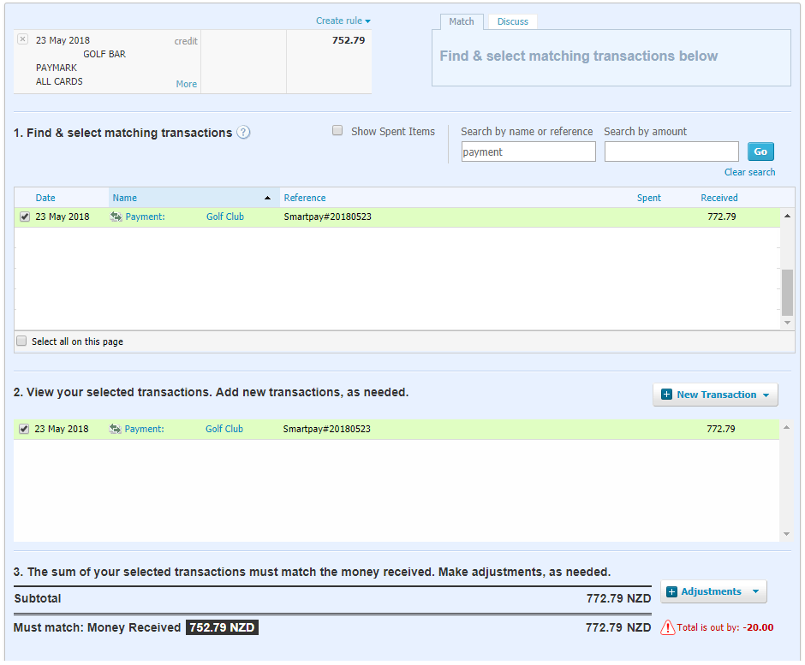This screenshot has width=805, height=665.
Task: Sort by Name column ascending arrow
Action: pos(267,198)
